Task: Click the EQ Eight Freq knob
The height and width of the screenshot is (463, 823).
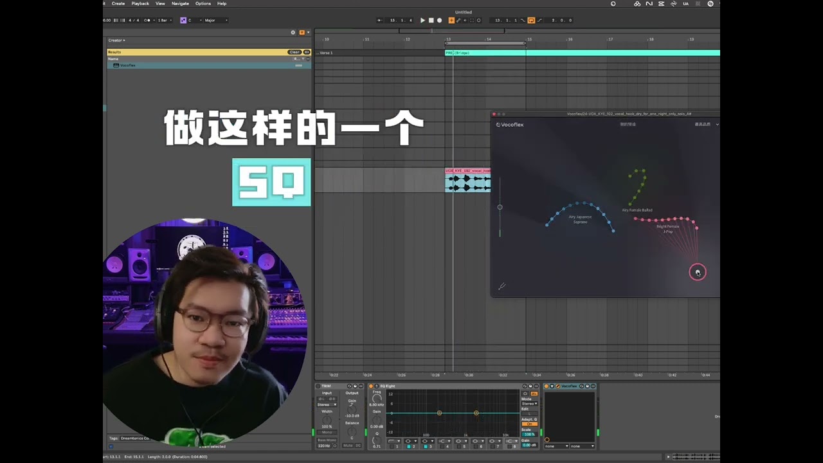Action: tap(377, 398)
